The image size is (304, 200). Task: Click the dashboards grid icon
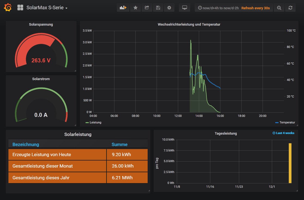(20, 8)
